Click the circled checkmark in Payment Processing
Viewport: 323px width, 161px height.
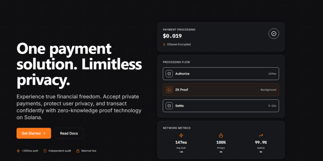point(274,34)
